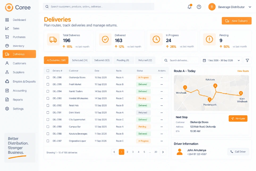Open actions menu for DEL-0196
Image resolution: width=256 pixels, height=171 pixels.
162,78
